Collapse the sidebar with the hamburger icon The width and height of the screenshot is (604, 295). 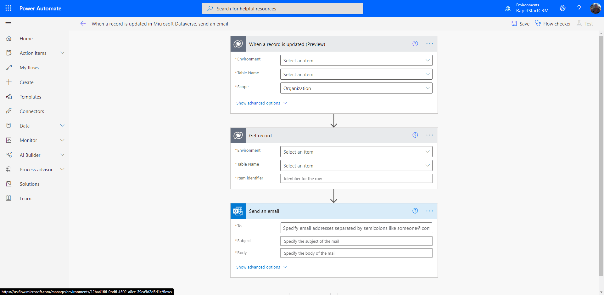[x=8, y=24]
